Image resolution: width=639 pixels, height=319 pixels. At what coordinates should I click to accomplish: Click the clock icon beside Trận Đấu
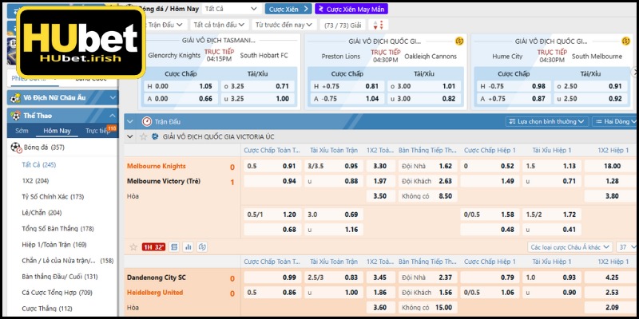click(x=147, y=122)
